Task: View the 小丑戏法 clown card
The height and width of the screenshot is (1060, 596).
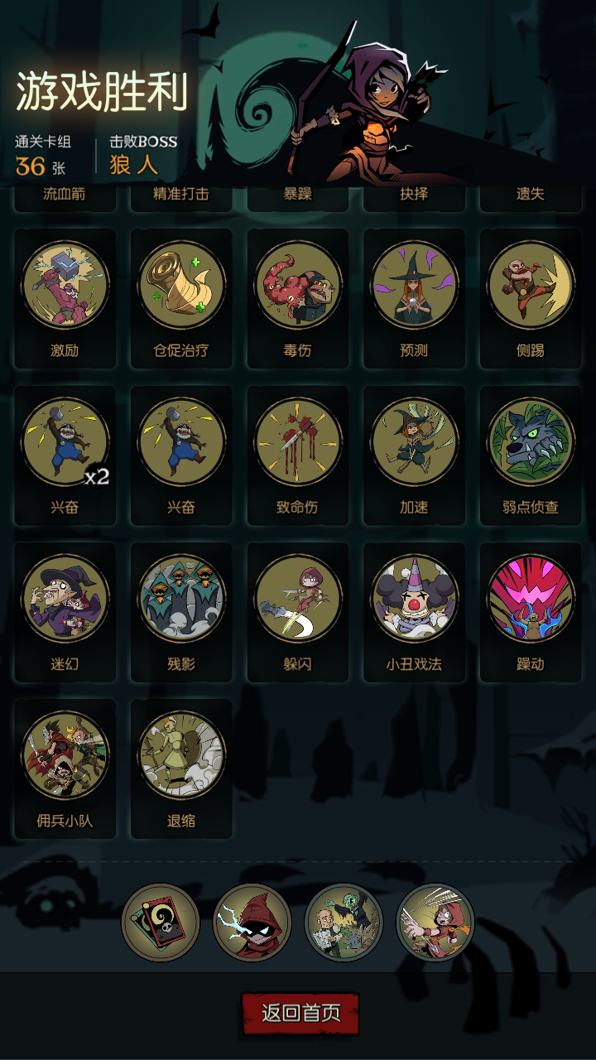Action: [414, 598]
